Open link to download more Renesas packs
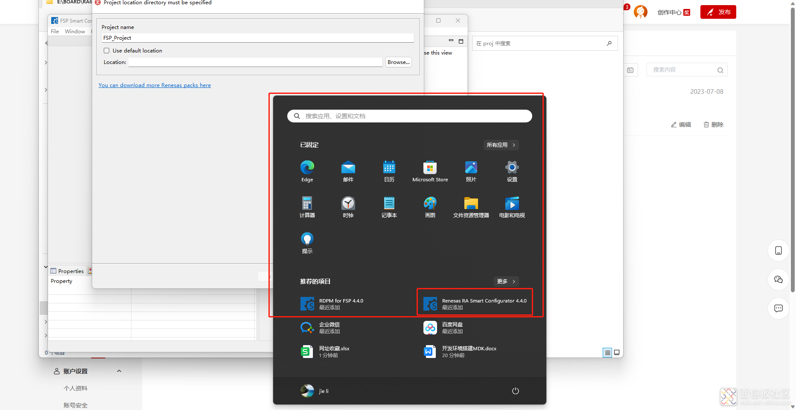The height and width of the screenshot is (410, 796). 155,85
